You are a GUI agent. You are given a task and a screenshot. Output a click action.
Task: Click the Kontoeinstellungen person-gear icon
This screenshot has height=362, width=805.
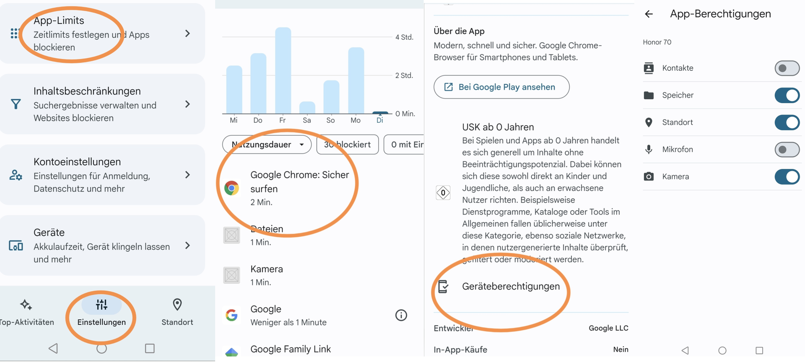(x=16, y=175)
